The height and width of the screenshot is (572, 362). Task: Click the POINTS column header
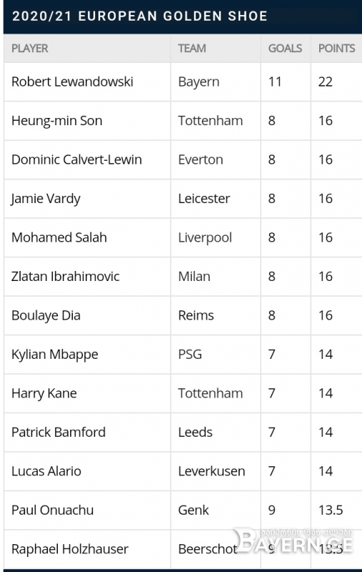(337, 48)
